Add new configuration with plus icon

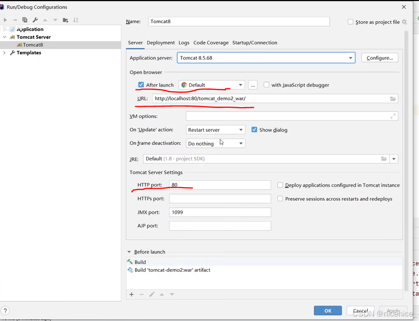5,20
